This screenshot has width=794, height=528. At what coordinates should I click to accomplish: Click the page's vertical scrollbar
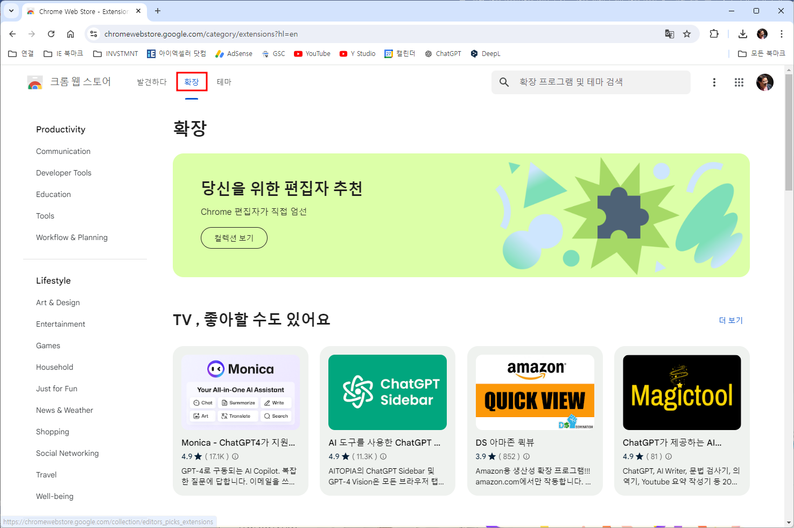click(x=789, y=133)
